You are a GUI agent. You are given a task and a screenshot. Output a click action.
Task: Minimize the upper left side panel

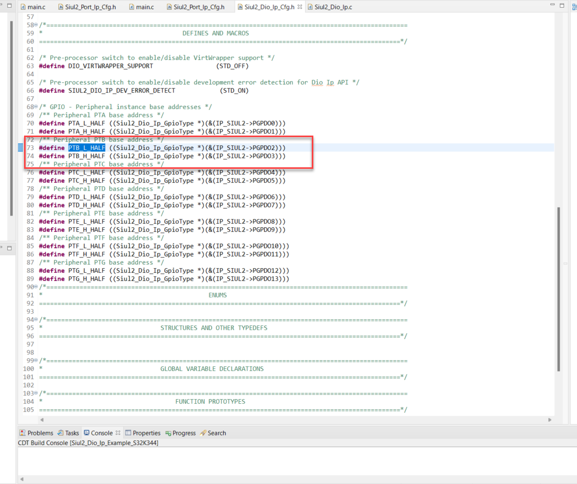pos(1,5)
